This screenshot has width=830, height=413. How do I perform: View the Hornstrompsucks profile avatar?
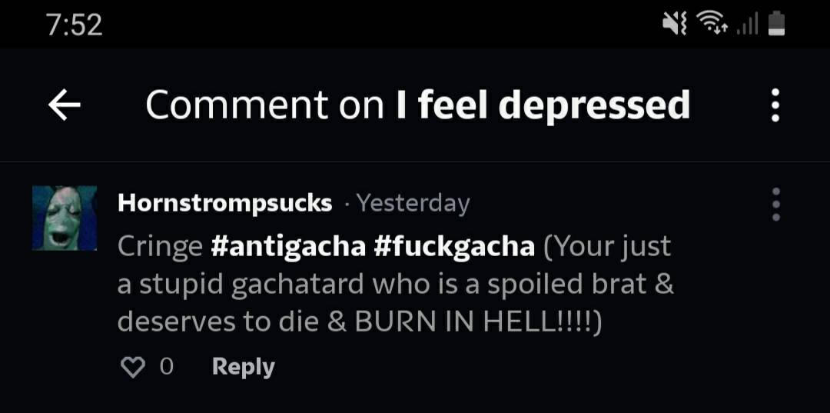click(x=65, y=218)
